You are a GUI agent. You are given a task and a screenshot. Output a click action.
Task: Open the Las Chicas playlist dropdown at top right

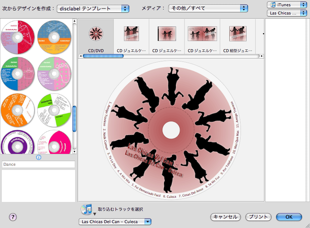click(287, 13)
